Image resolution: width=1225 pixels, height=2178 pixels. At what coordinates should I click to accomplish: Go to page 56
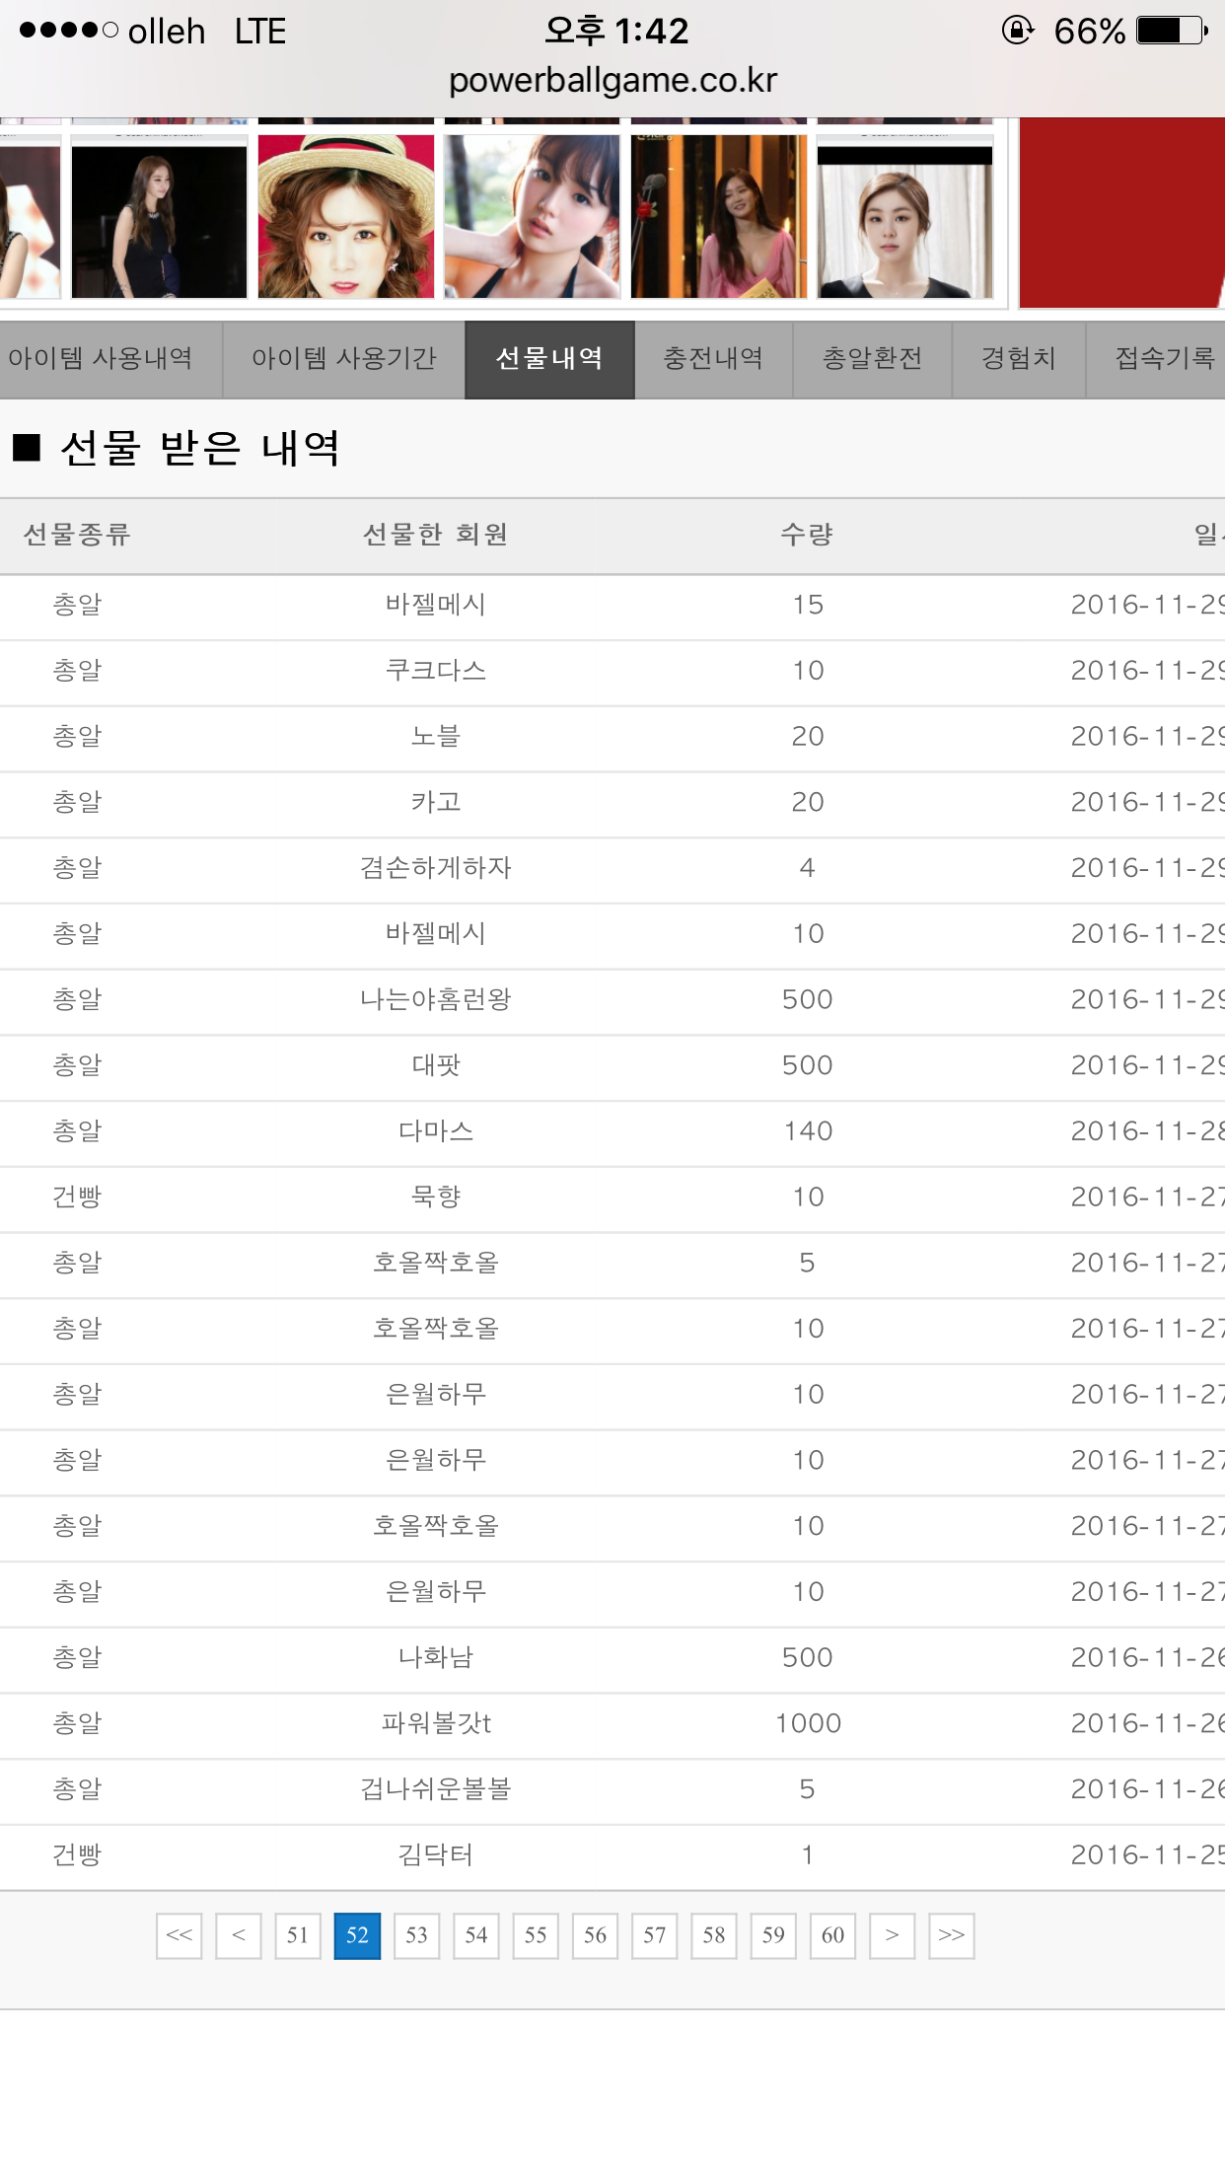point(595,1935)
